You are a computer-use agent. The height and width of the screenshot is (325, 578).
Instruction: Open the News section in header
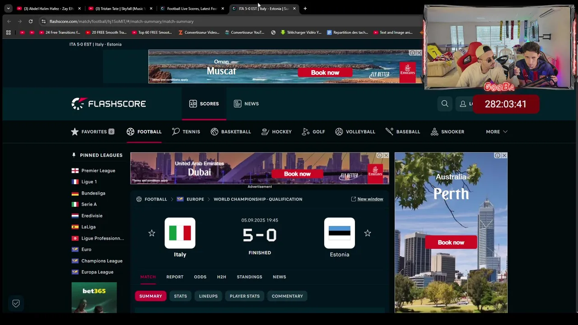[247, 104]
